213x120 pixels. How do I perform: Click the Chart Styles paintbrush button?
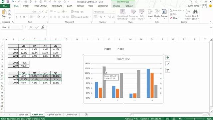coord(168,64)
